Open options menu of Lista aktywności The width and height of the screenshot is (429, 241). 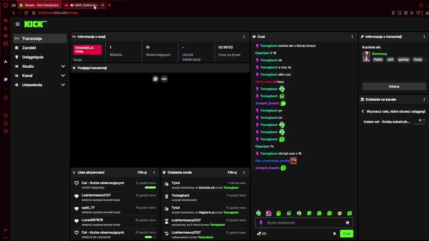click(154, 172)
